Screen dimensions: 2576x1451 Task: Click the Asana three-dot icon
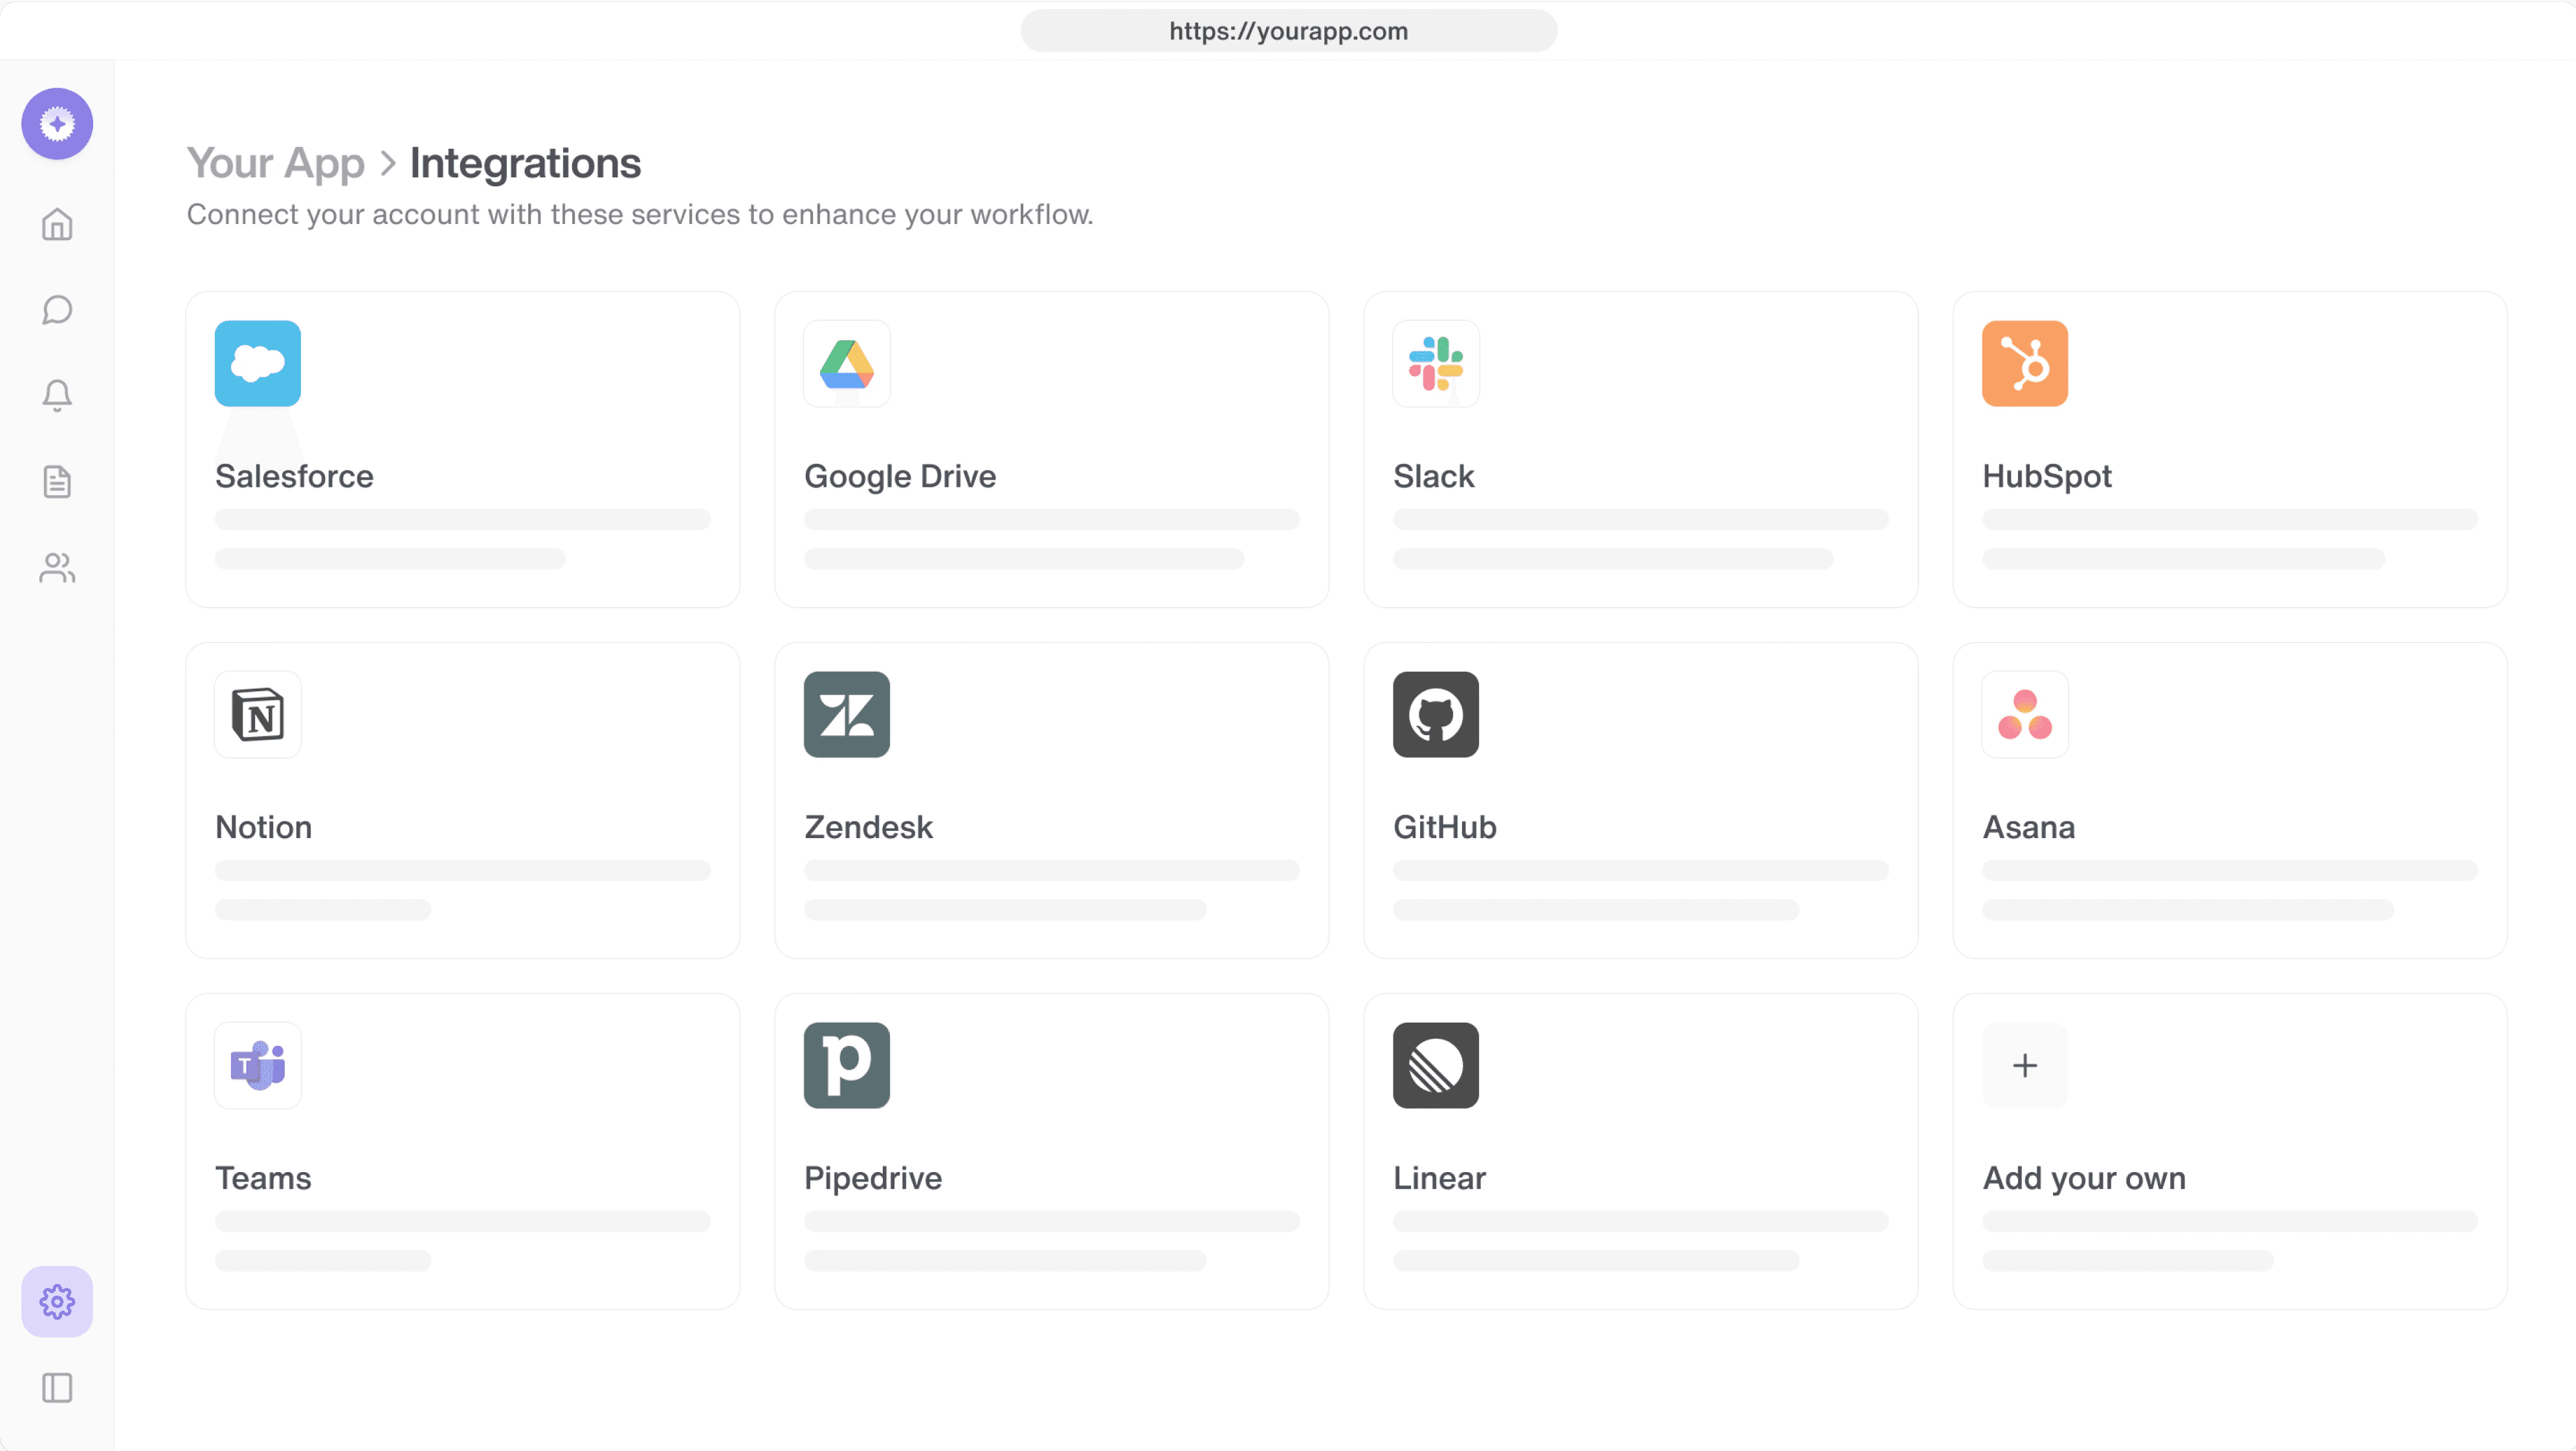pyautogui.click(x=2025, y=715)
